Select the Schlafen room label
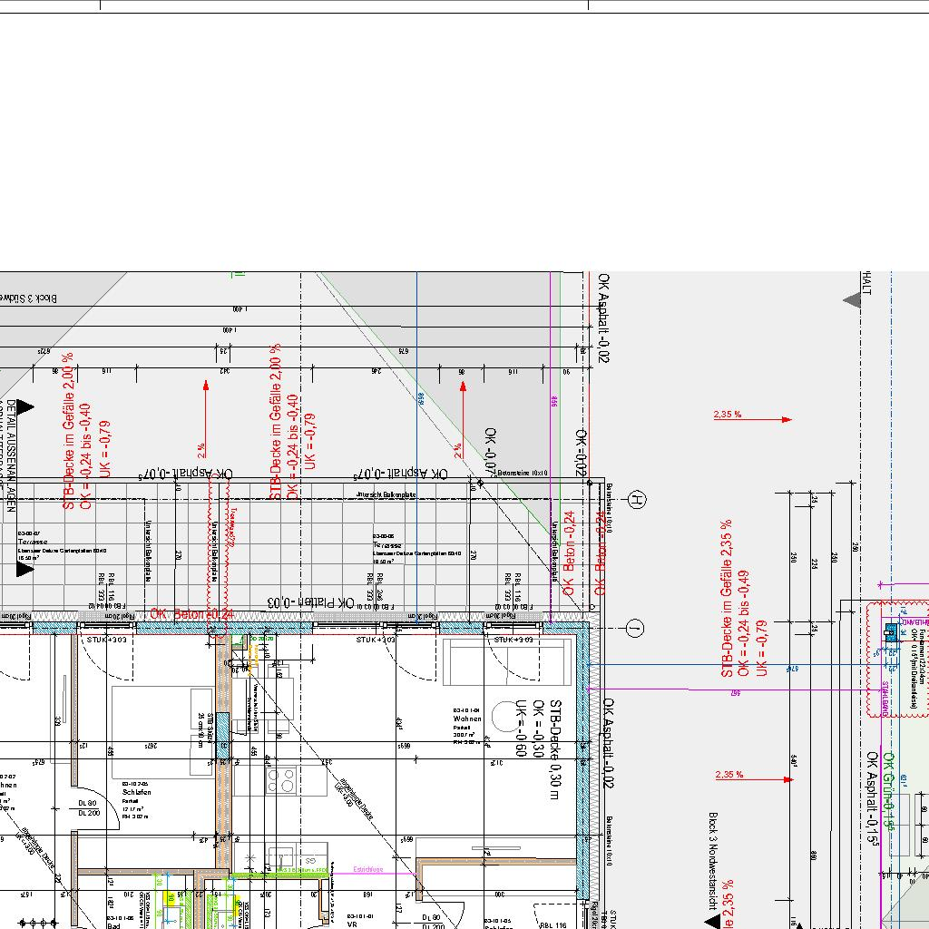This screenshot has width=929, height=929. pos(136,792)
